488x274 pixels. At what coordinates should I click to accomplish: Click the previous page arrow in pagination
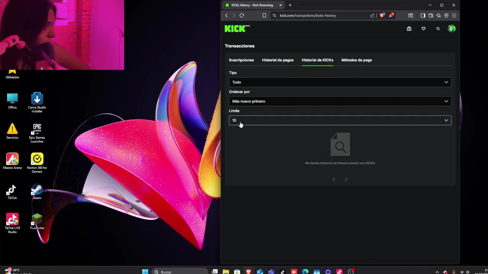(x=334, y=179)
